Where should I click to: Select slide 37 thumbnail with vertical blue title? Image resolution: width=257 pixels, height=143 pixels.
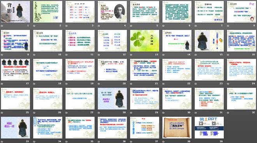tap(144, 127)
